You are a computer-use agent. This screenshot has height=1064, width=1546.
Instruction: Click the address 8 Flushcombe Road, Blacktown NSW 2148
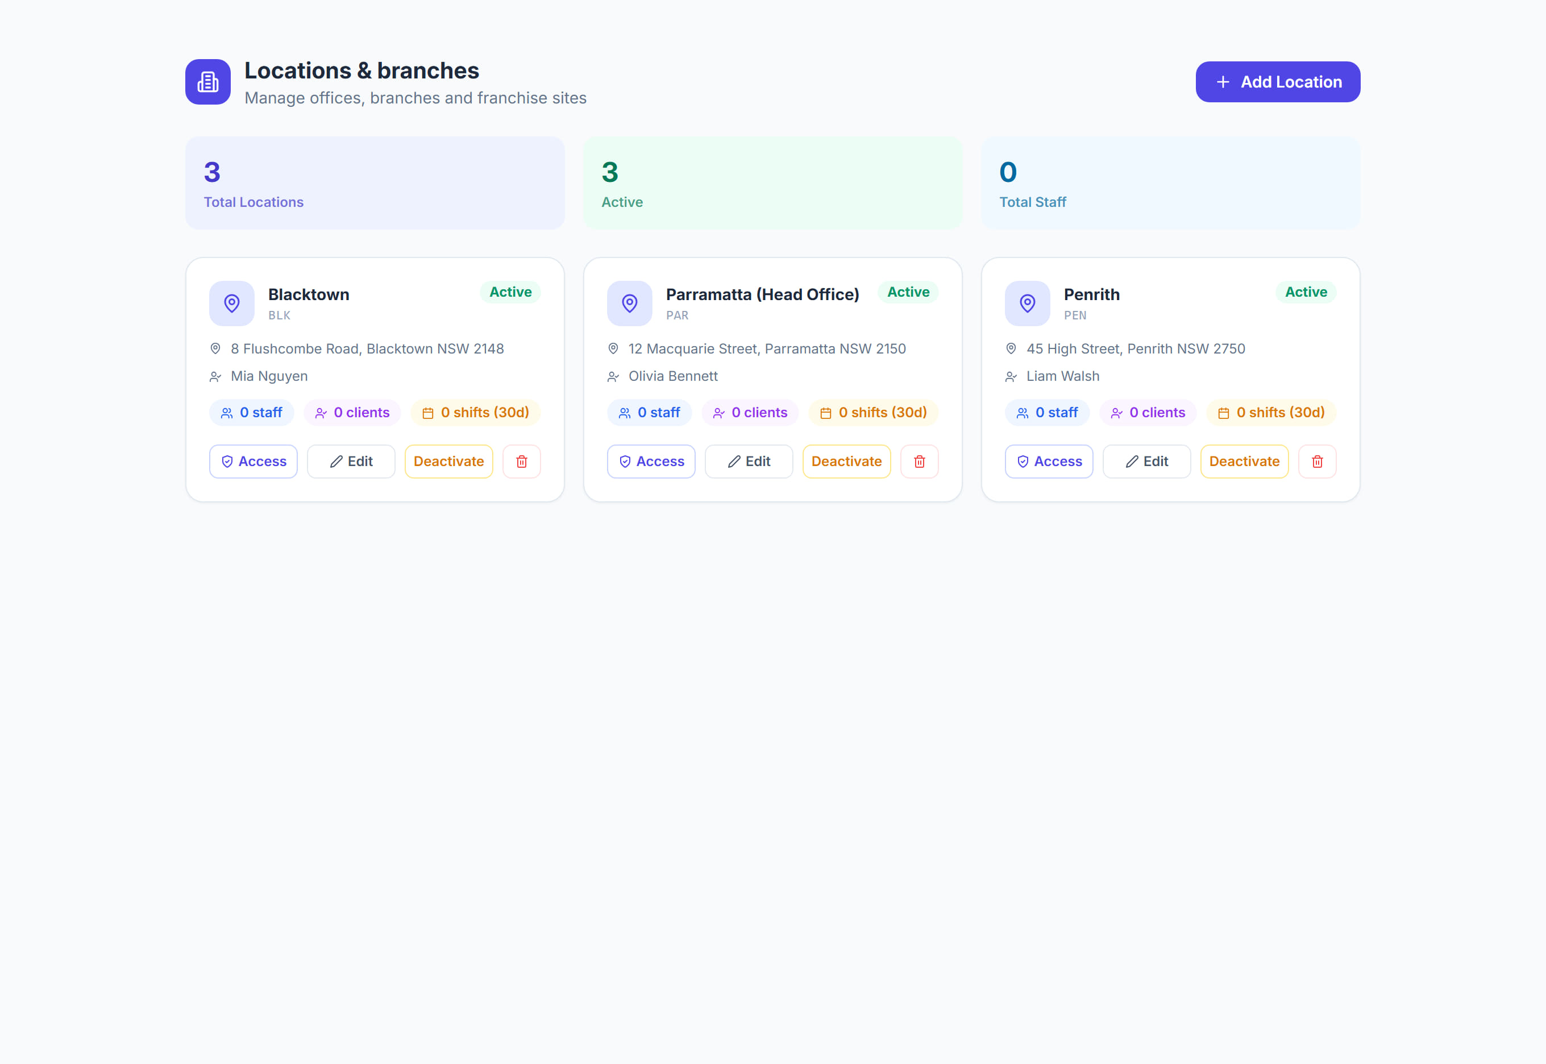click(367, 348)
